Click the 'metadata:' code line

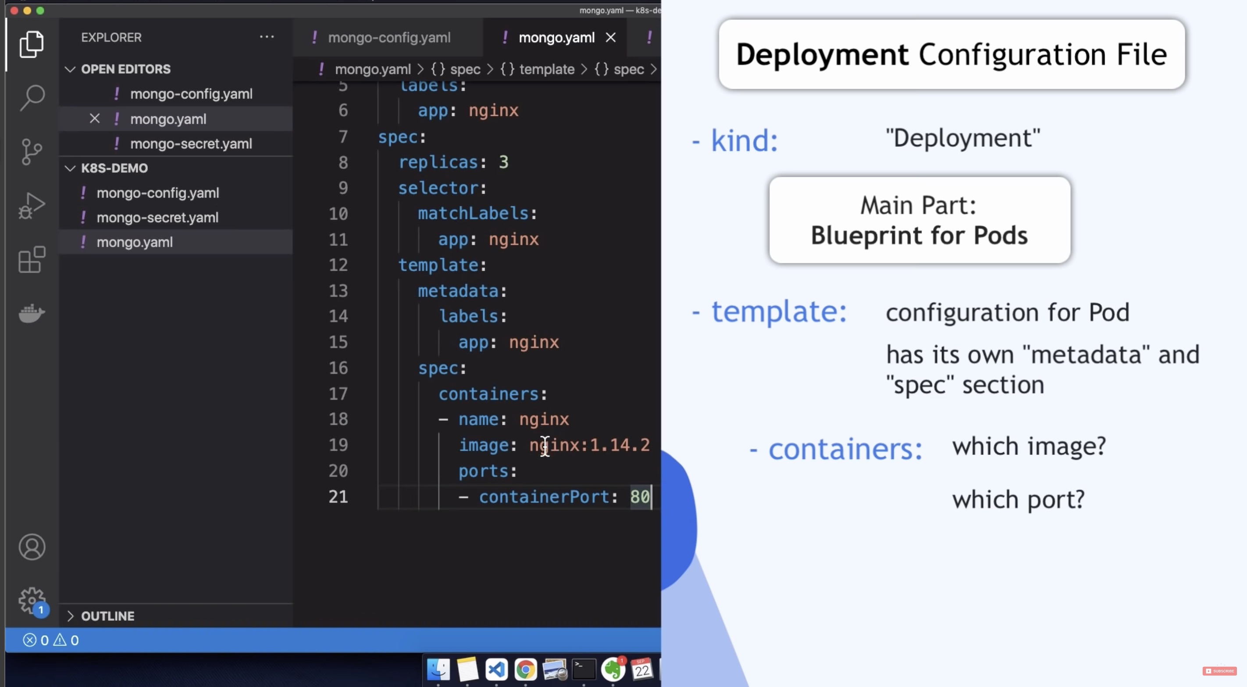click(462, 291)
